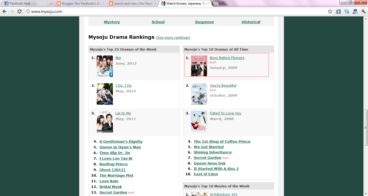Close the Watch Korean, Japanese tab
368x196 pixels.
coord(208,4)
